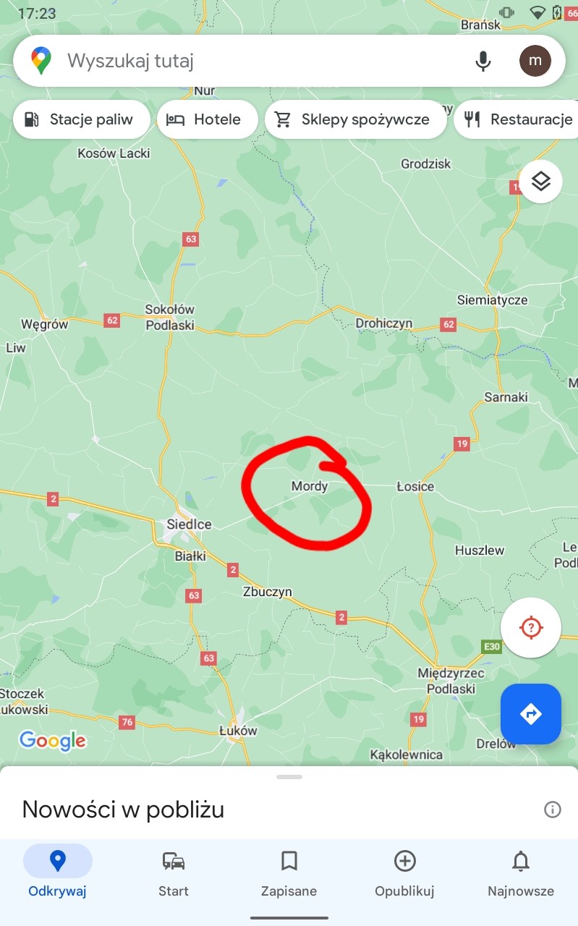The image size is (578, 926).
Task: Open the Opublikuj tab
Action: [404, 873]
